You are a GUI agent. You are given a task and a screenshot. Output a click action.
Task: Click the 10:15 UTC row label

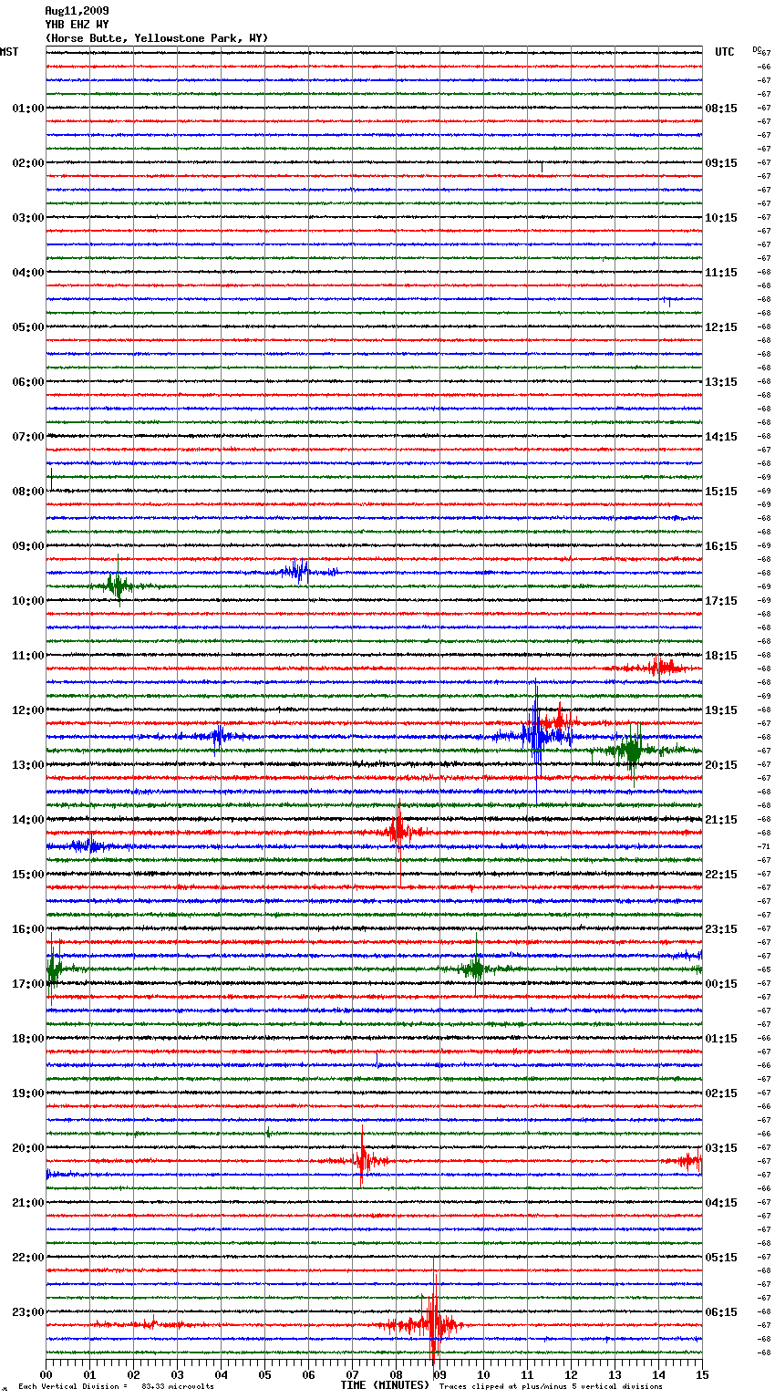[x=721, y=218]
